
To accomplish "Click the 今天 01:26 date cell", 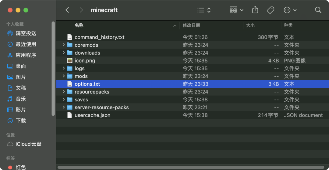I will (195, 37).
